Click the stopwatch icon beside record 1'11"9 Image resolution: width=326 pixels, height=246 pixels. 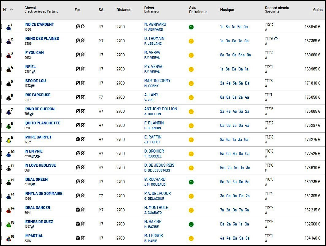coord(276,38)
